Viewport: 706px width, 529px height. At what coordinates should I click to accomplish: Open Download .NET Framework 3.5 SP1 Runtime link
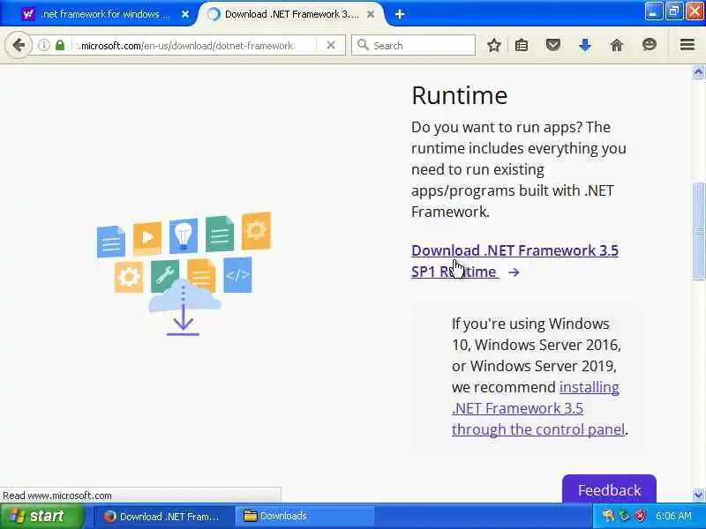click(514, 261)
